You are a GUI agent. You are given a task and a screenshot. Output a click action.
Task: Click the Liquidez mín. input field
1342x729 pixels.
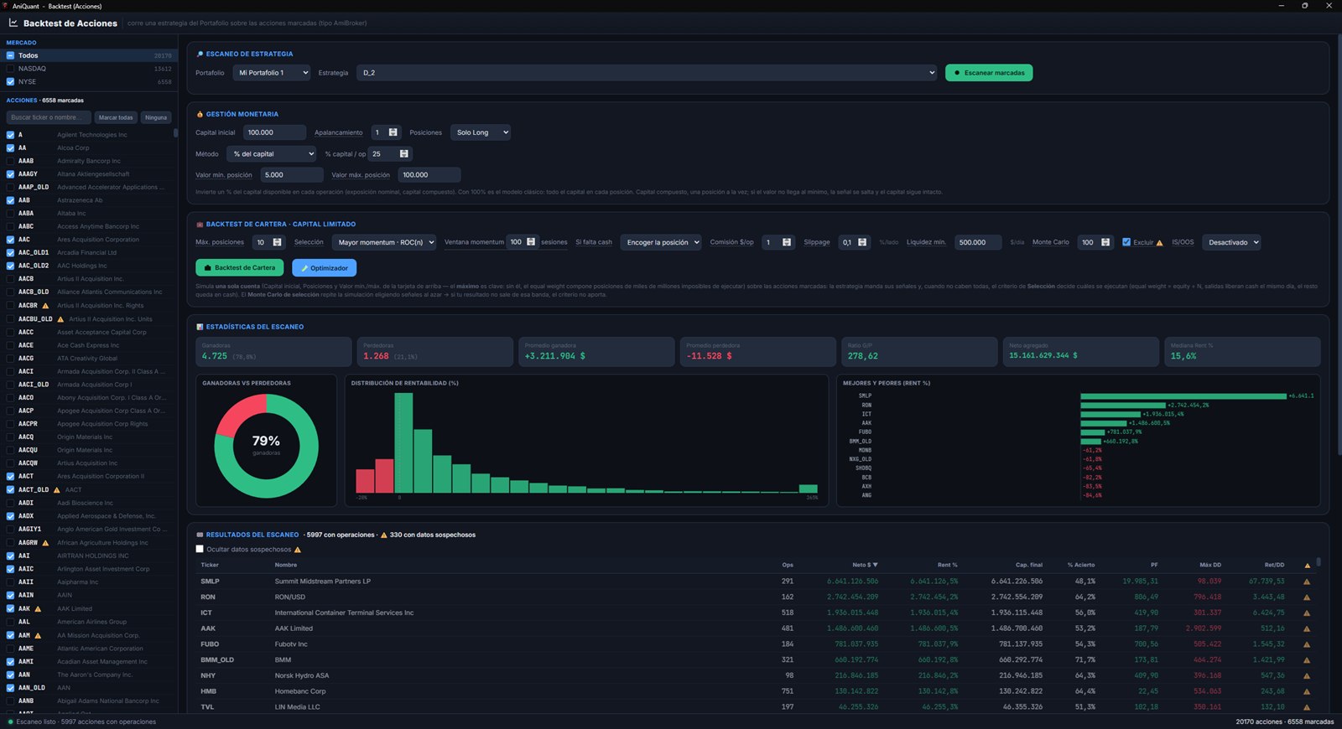click(x=977, y=242)
